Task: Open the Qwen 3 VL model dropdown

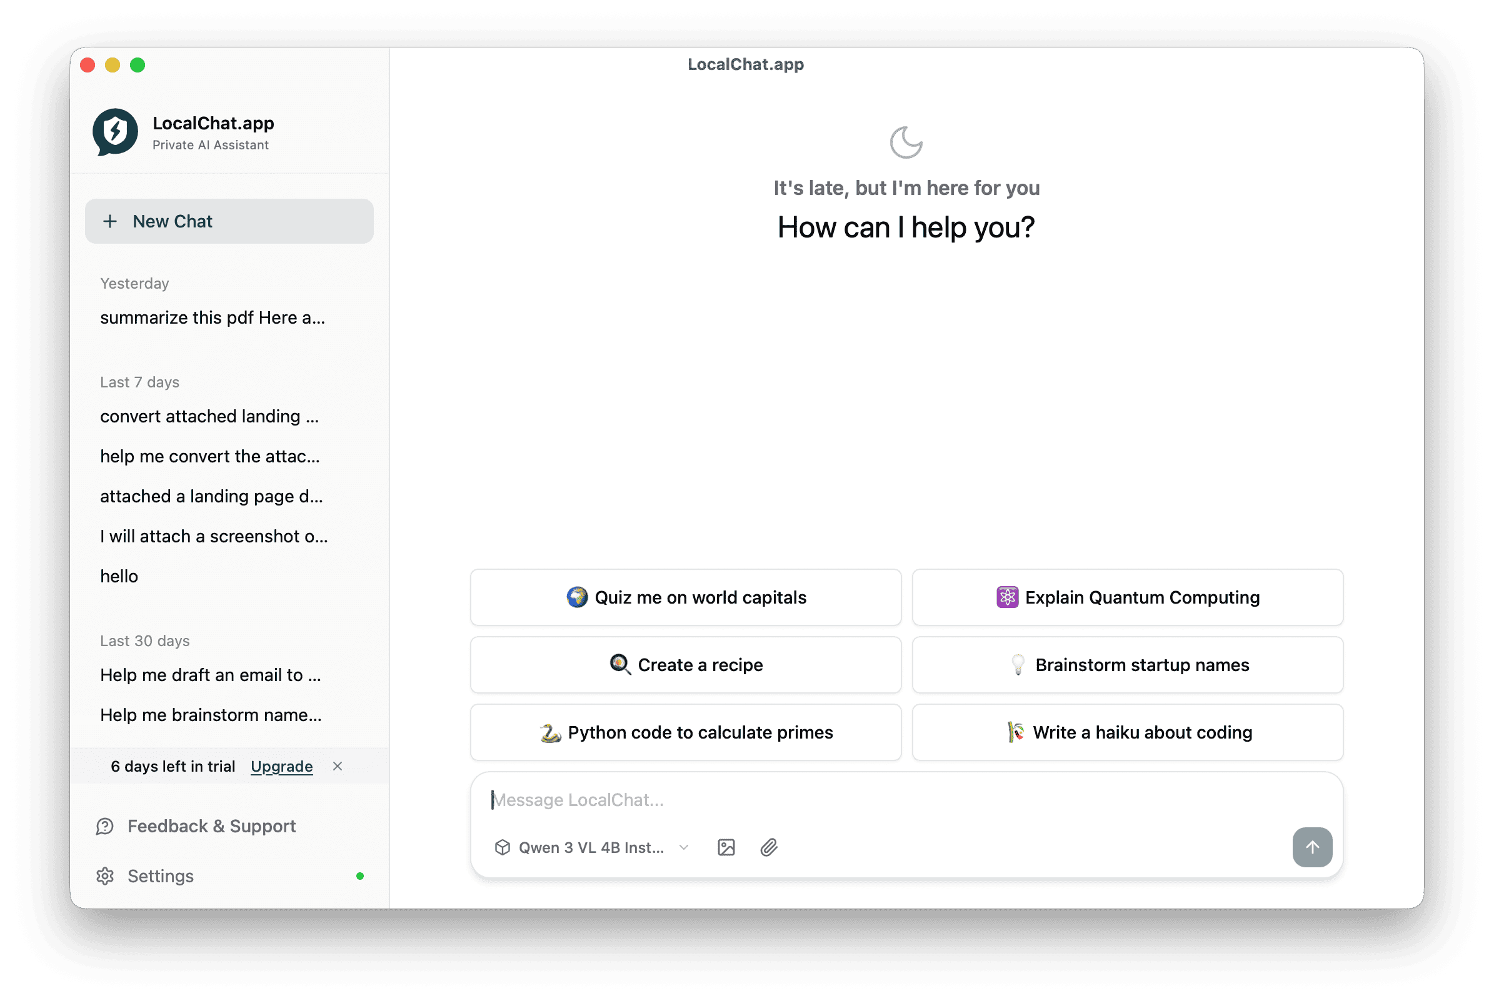Action: 591,847
